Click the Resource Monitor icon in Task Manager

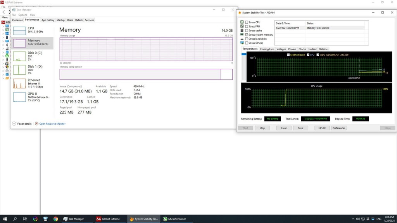tap(37, 124)
